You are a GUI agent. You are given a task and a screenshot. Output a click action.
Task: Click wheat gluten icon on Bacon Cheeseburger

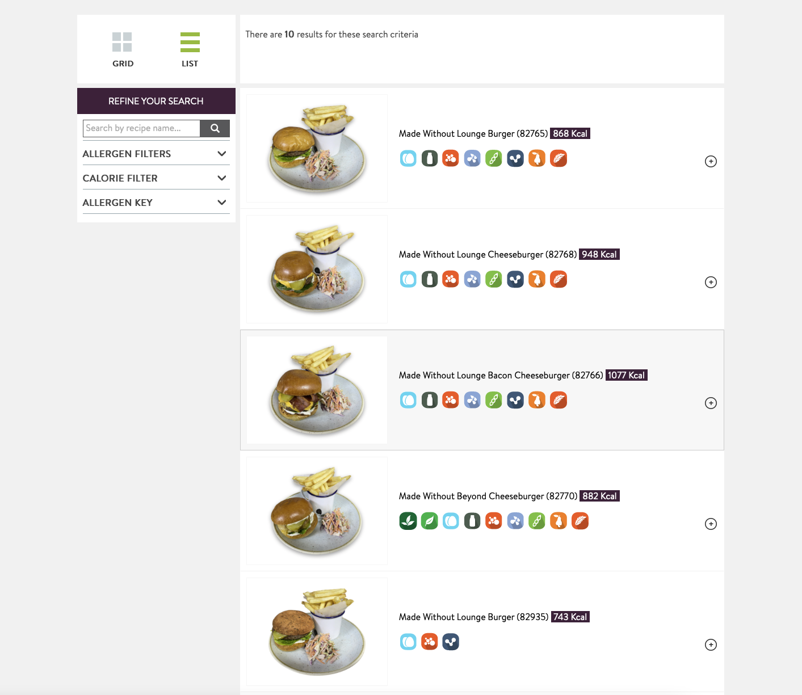click(559, 400)
